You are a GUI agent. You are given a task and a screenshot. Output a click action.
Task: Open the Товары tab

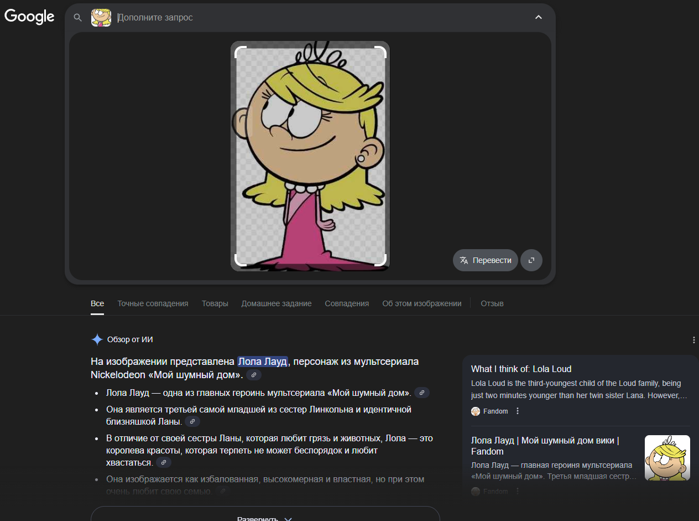pyautogui.click(x=215, y=303)
